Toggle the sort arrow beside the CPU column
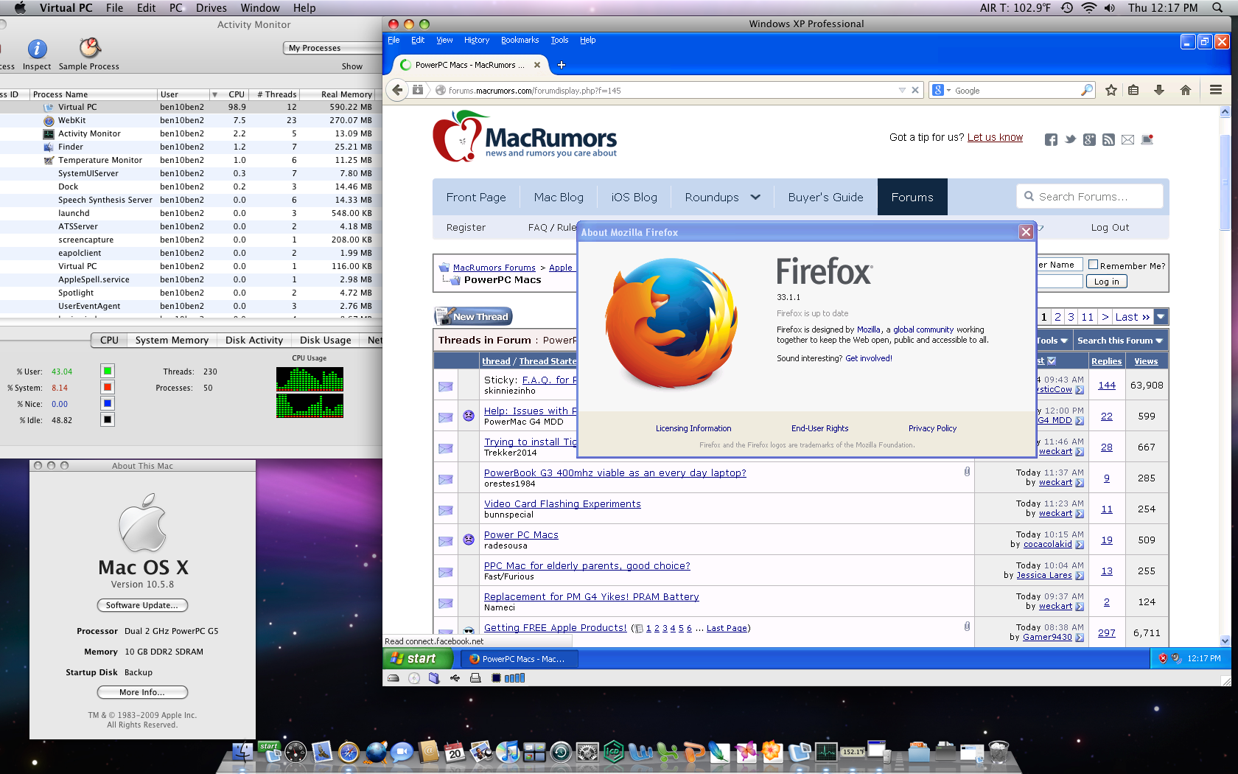This screenshot has width=1238, height=774. tap(214, 94)
